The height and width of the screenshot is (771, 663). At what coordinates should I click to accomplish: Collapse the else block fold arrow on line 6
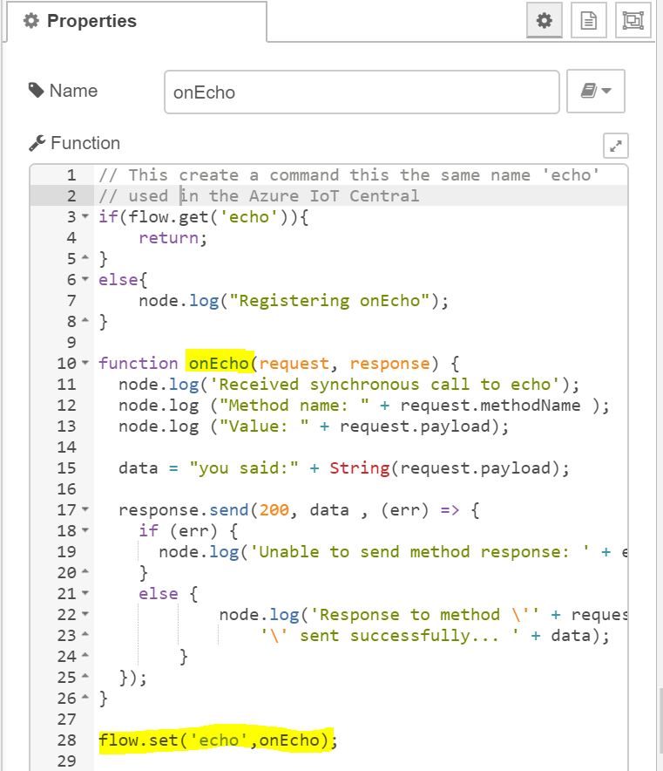(x=85, y=280)
